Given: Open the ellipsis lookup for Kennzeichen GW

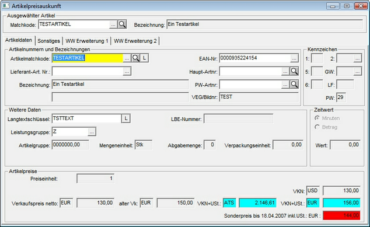Looking at the screenshot, I should coord(358,71).
